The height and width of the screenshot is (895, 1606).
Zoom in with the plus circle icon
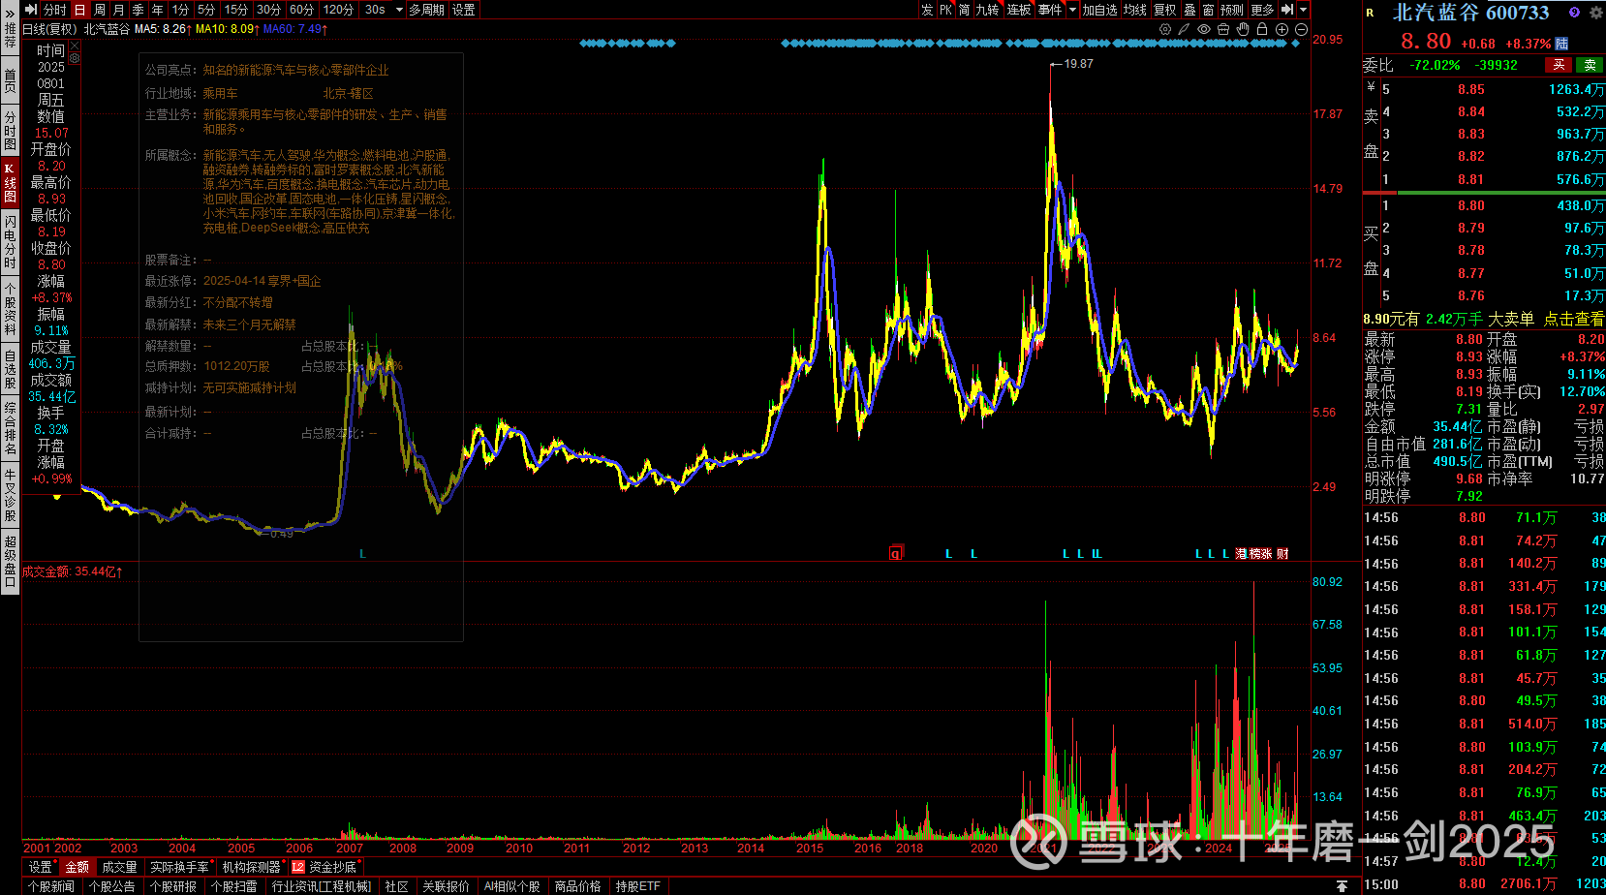[x=1282, y=29]
